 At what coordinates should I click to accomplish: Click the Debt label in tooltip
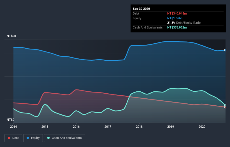(136, 13)
